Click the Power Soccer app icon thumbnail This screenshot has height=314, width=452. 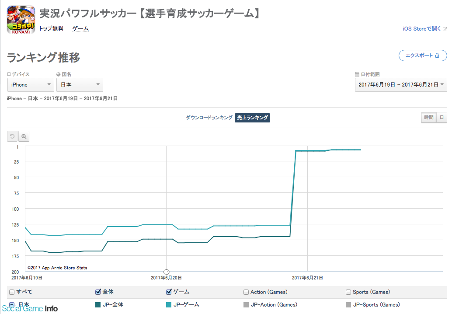coord(21,20)
